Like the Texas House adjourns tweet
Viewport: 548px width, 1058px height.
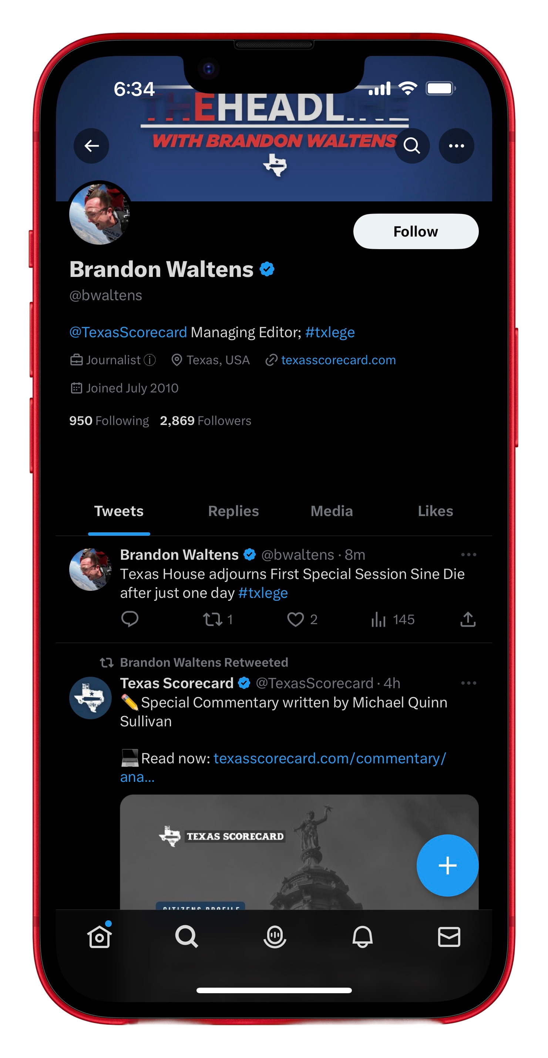(295, 619)
